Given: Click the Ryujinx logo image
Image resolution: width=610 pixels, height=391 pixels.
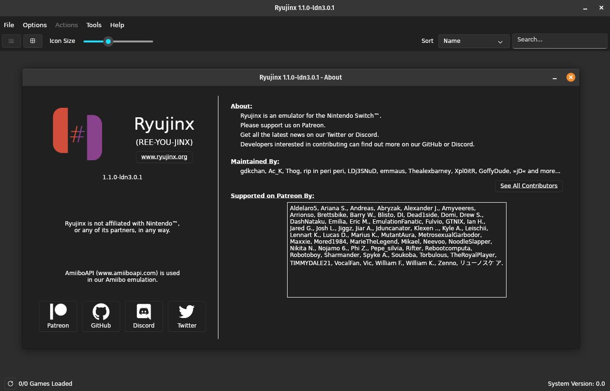Looking at the screenshot, I should point(77,134).
